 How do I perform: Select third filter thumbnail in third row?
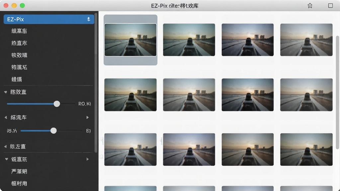(x=248, y=150)
